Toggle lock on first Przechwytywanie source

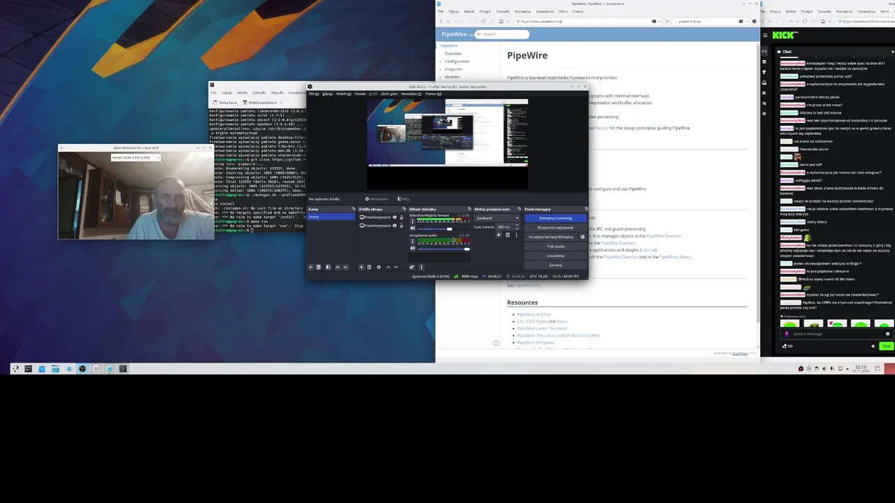point(401,217)
